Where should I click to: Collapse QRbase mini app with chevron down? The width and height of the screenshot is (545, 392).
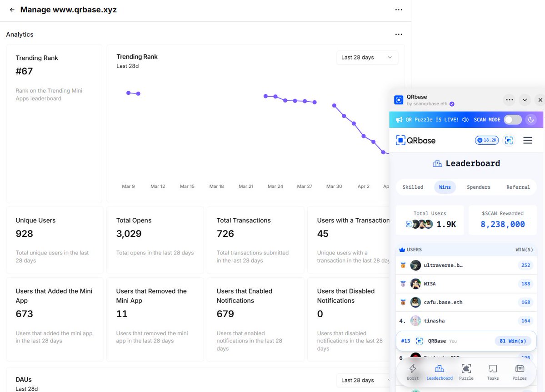point(525,100)
